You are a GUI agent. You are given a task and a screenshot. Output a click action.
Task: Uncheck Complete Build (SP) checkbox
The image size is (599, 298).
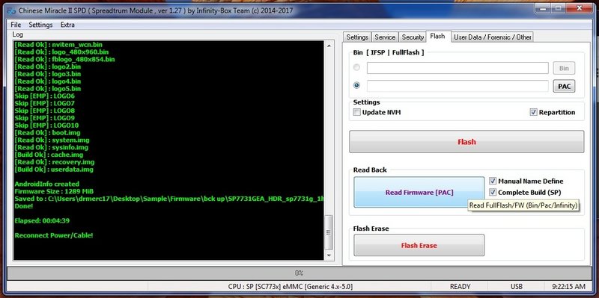pyautogui.click(x=493, y=193)
